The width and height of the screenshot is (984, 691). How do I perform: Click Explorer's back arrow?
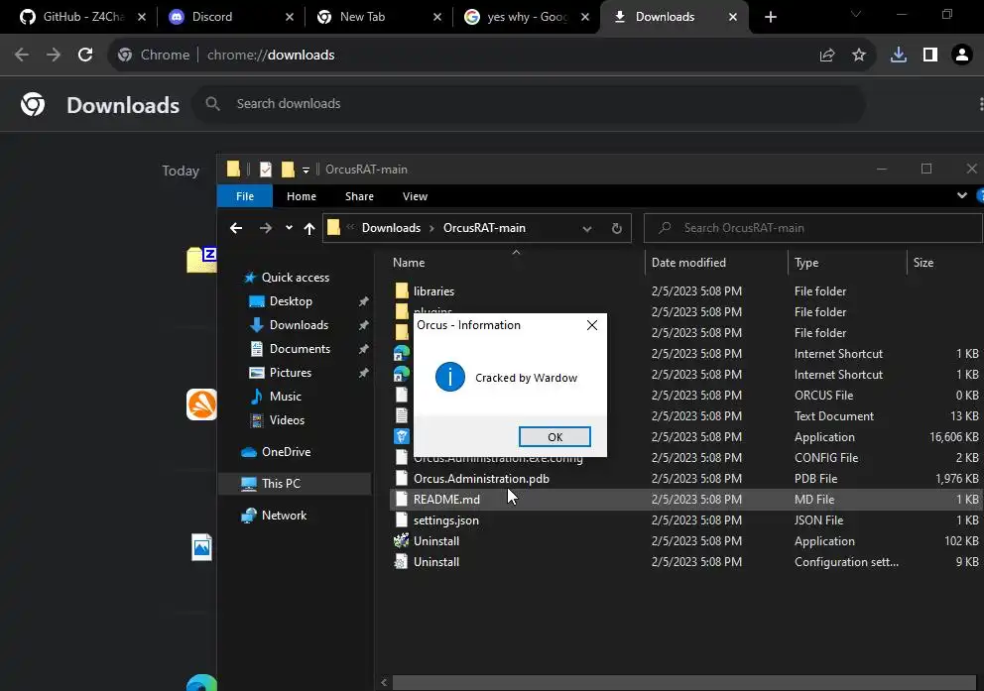[236, 228]
